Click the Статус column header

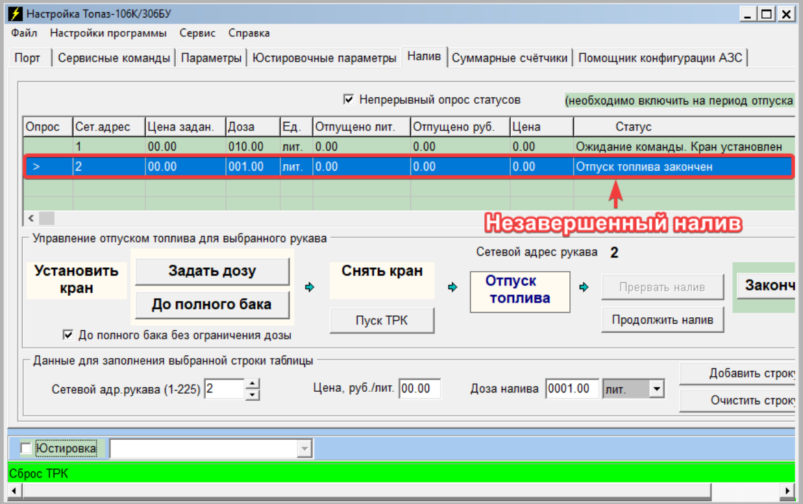click(x=684, y=126)
